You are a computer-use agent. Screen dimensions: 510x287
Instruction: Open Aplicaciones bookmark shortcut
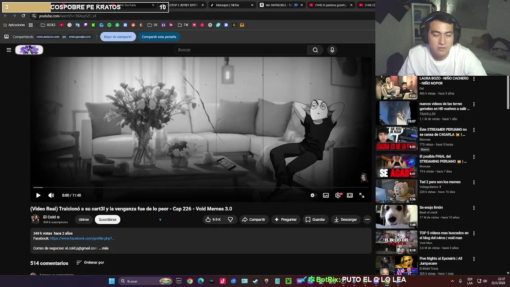tap(14, 25)
